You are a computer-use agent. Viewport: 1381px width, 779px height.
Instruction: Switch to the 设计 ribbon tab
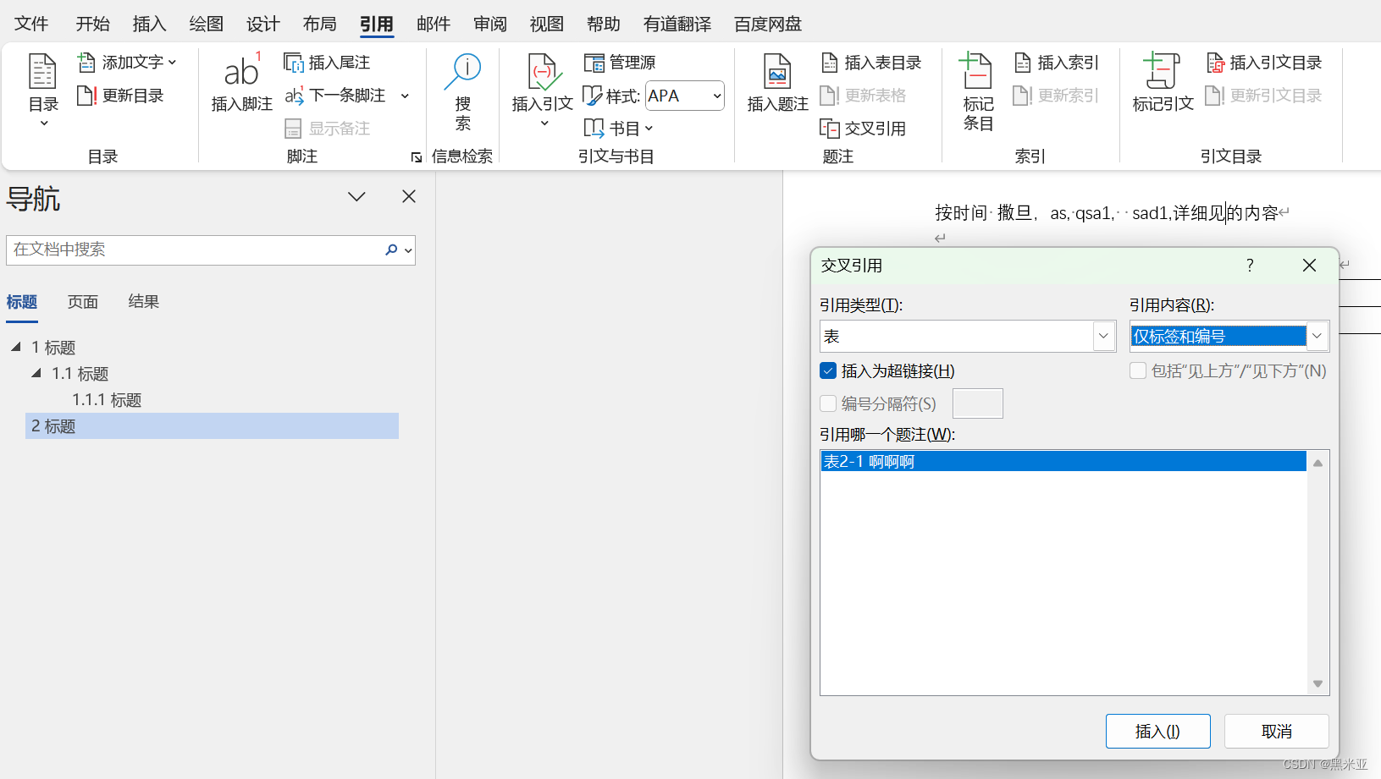[262, 24]
